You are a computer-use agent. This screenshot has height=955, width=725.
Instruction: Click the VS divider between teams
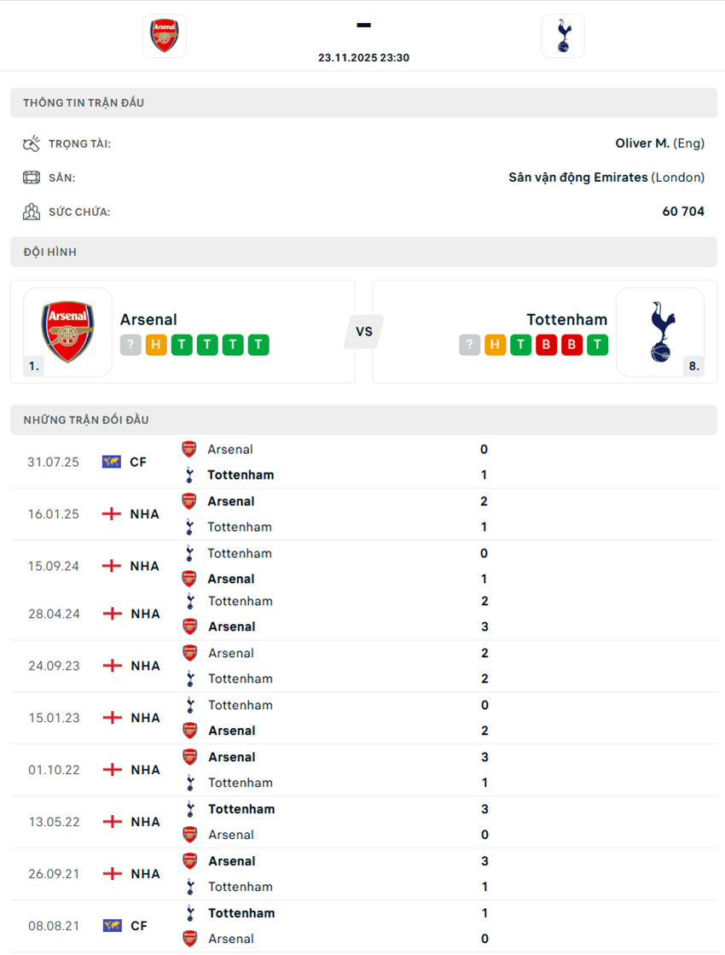pyautogui.click(x=363, y=333)
